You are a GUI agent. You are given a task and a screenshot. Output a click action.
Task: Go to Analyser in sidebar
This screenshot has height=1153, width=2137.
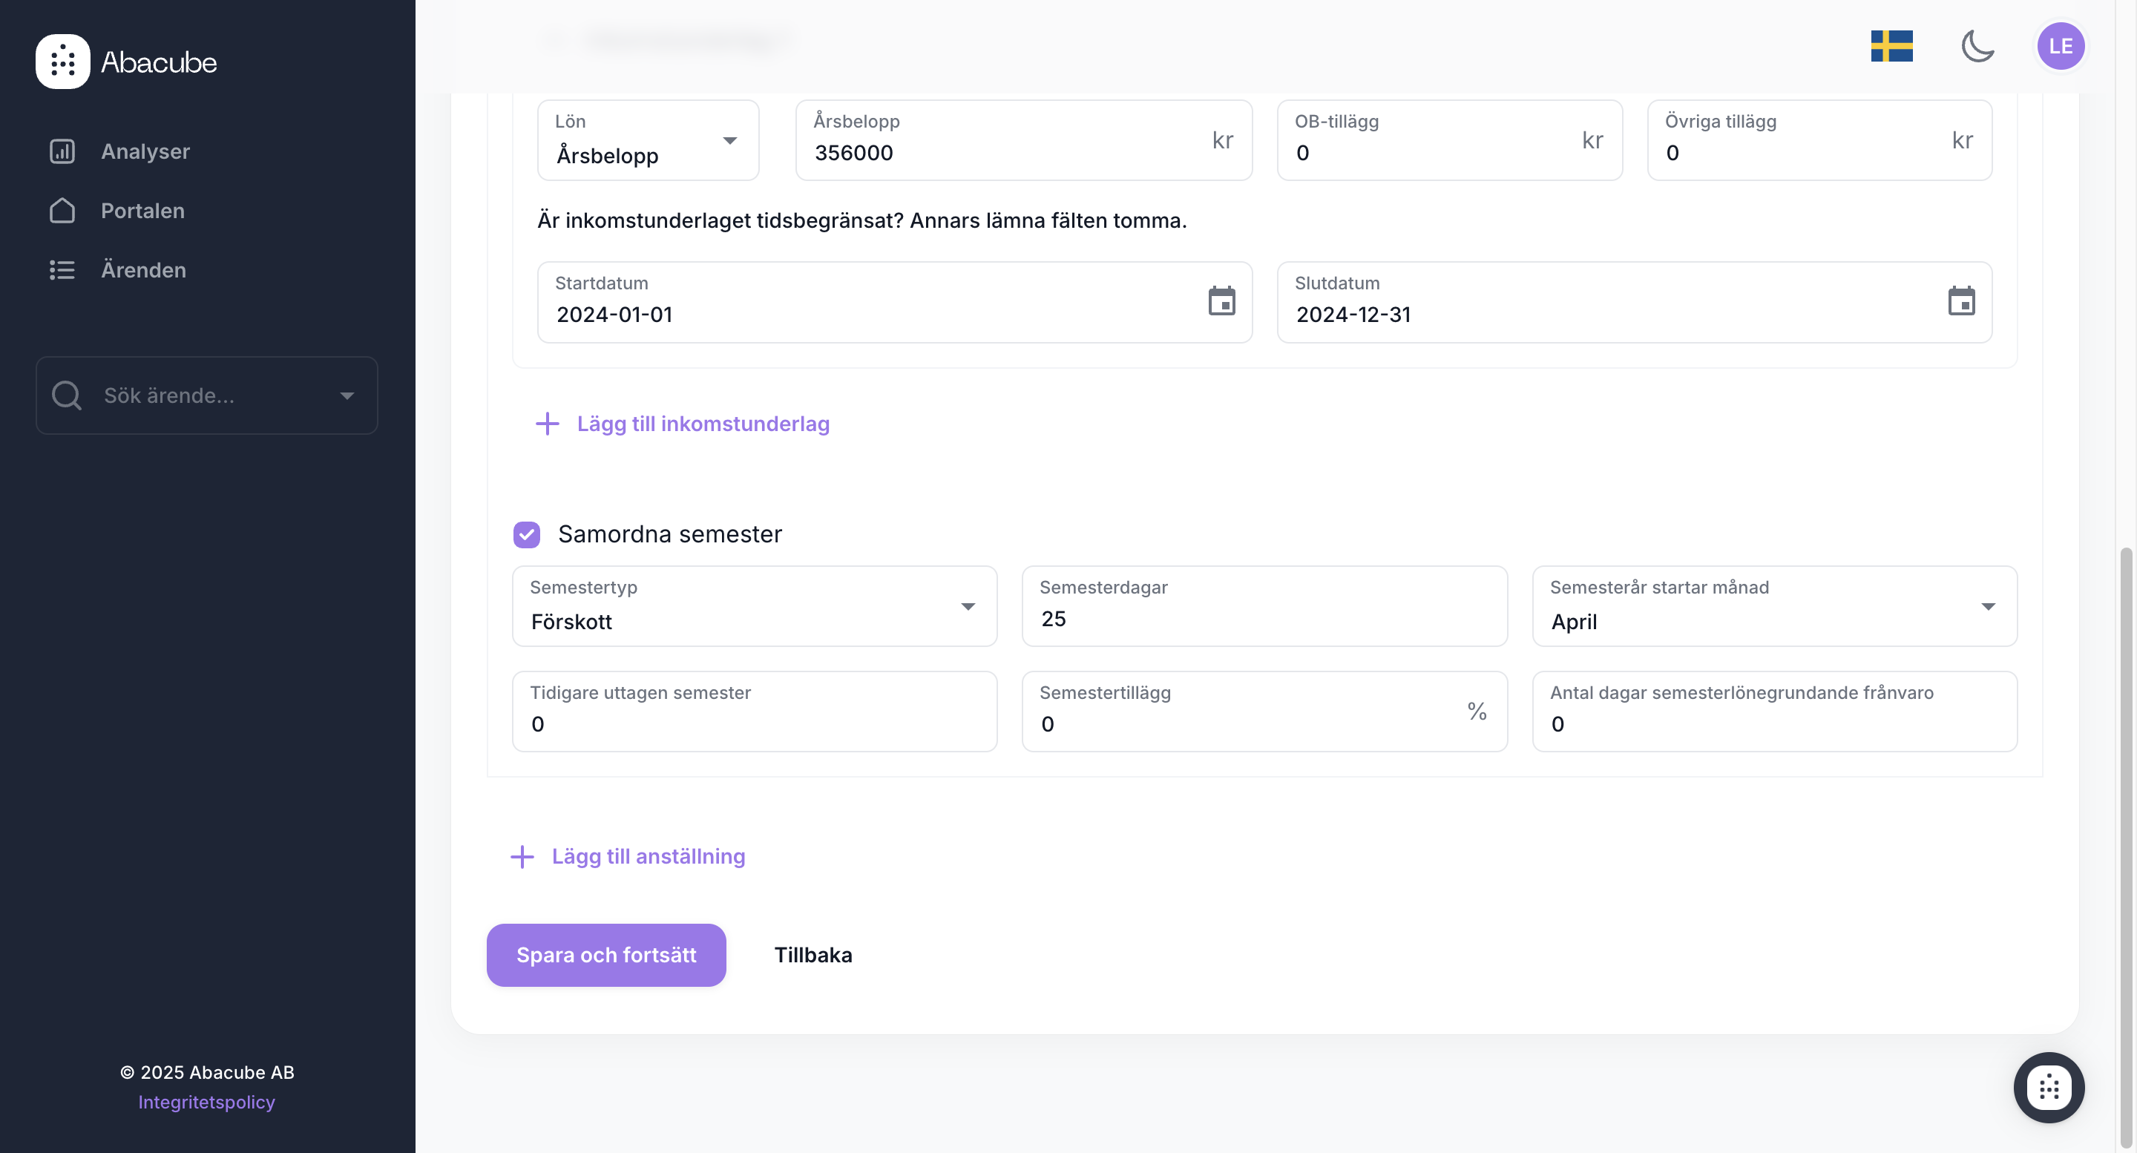pyautogui.click(x=145, y=152)
